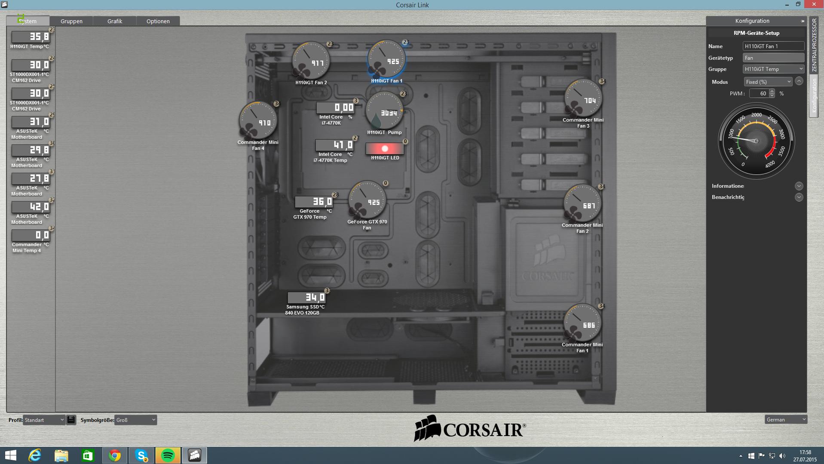This screenshot has height=464, width=824.
Task: Select the Commander Mini Fan 4 gauge
Action: (258, 120)
